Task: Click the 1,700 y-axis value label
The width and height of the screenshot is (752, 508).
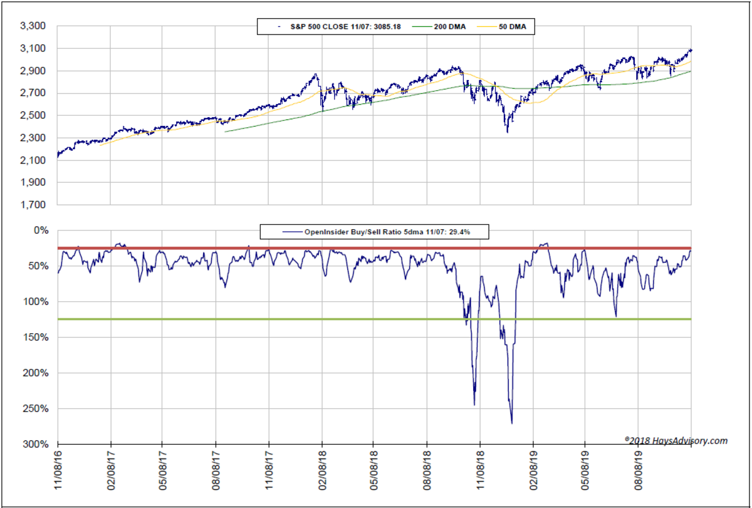Action: pos(34,205)
